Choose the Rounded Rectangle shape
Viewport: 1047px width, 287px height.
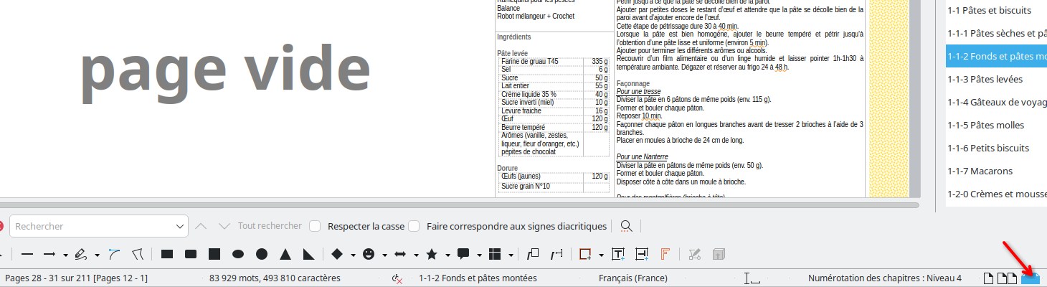(191, 254)
